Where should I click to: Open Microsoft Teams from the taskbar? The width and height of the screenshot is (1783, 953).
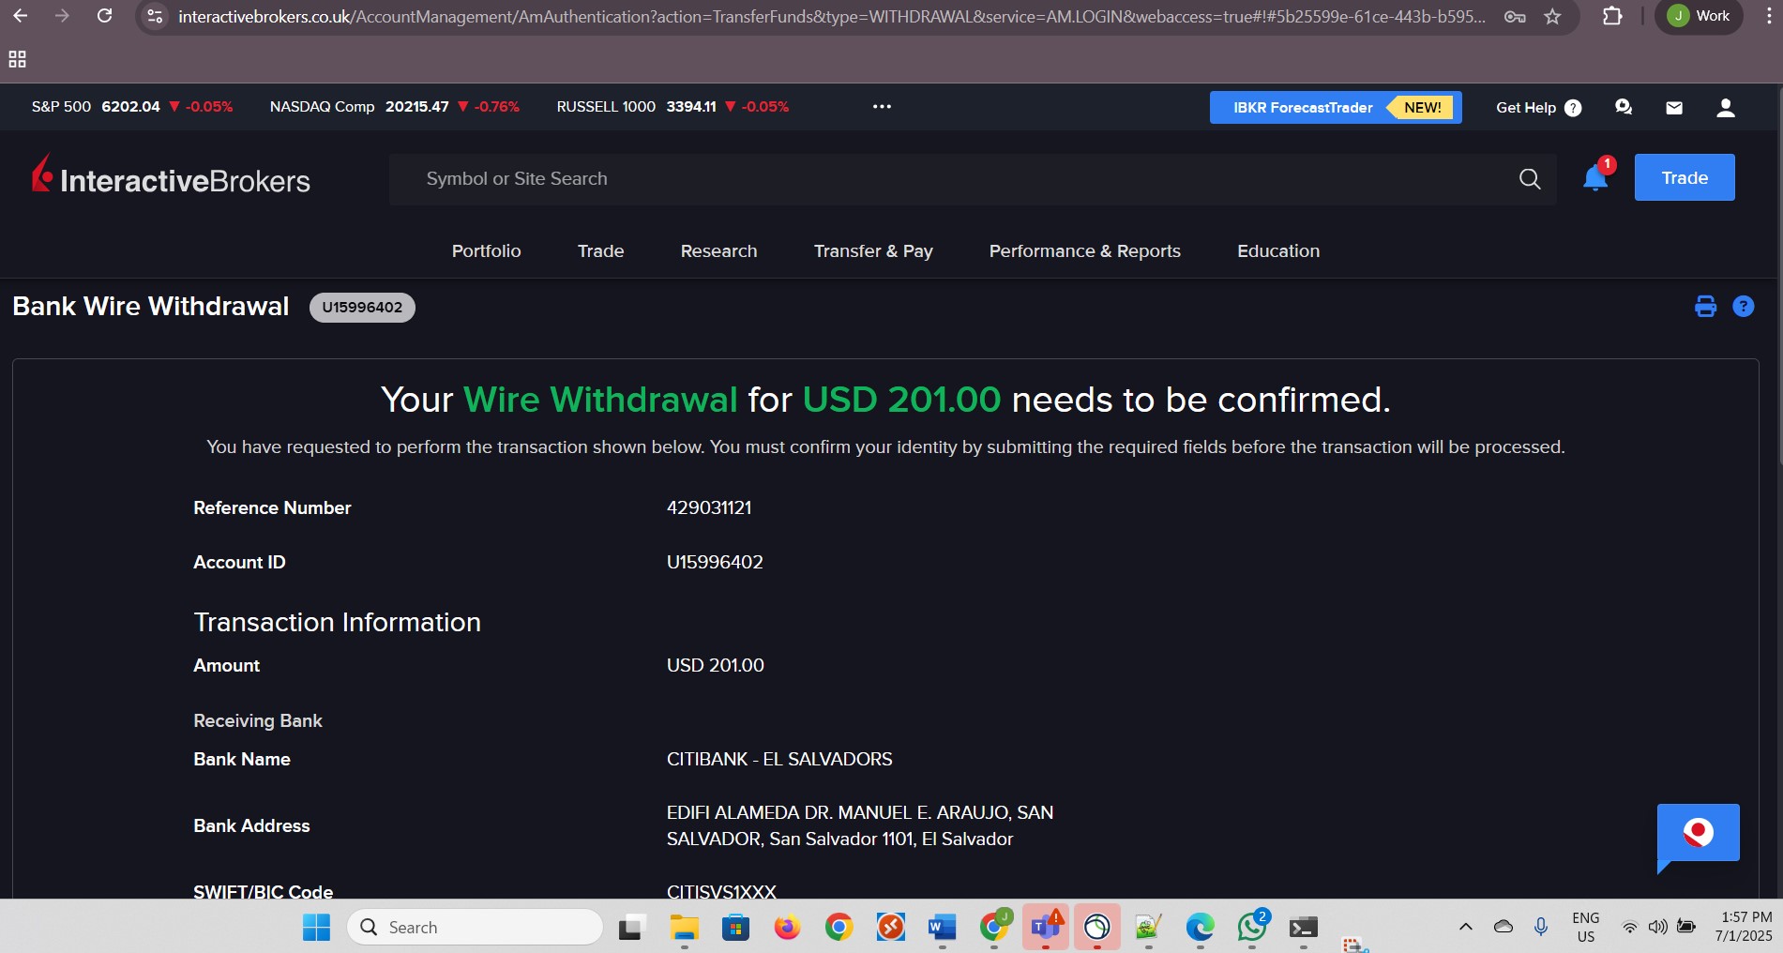click(x=1045, y=927)
